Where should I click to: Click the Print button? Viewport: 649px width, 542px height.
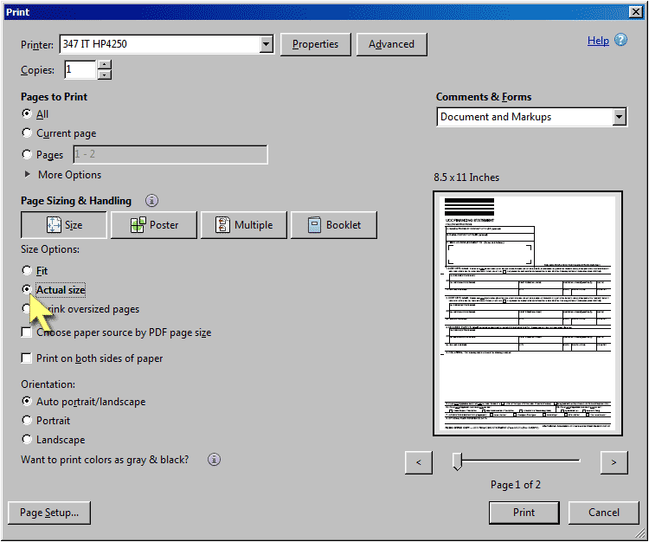[524, 513]
